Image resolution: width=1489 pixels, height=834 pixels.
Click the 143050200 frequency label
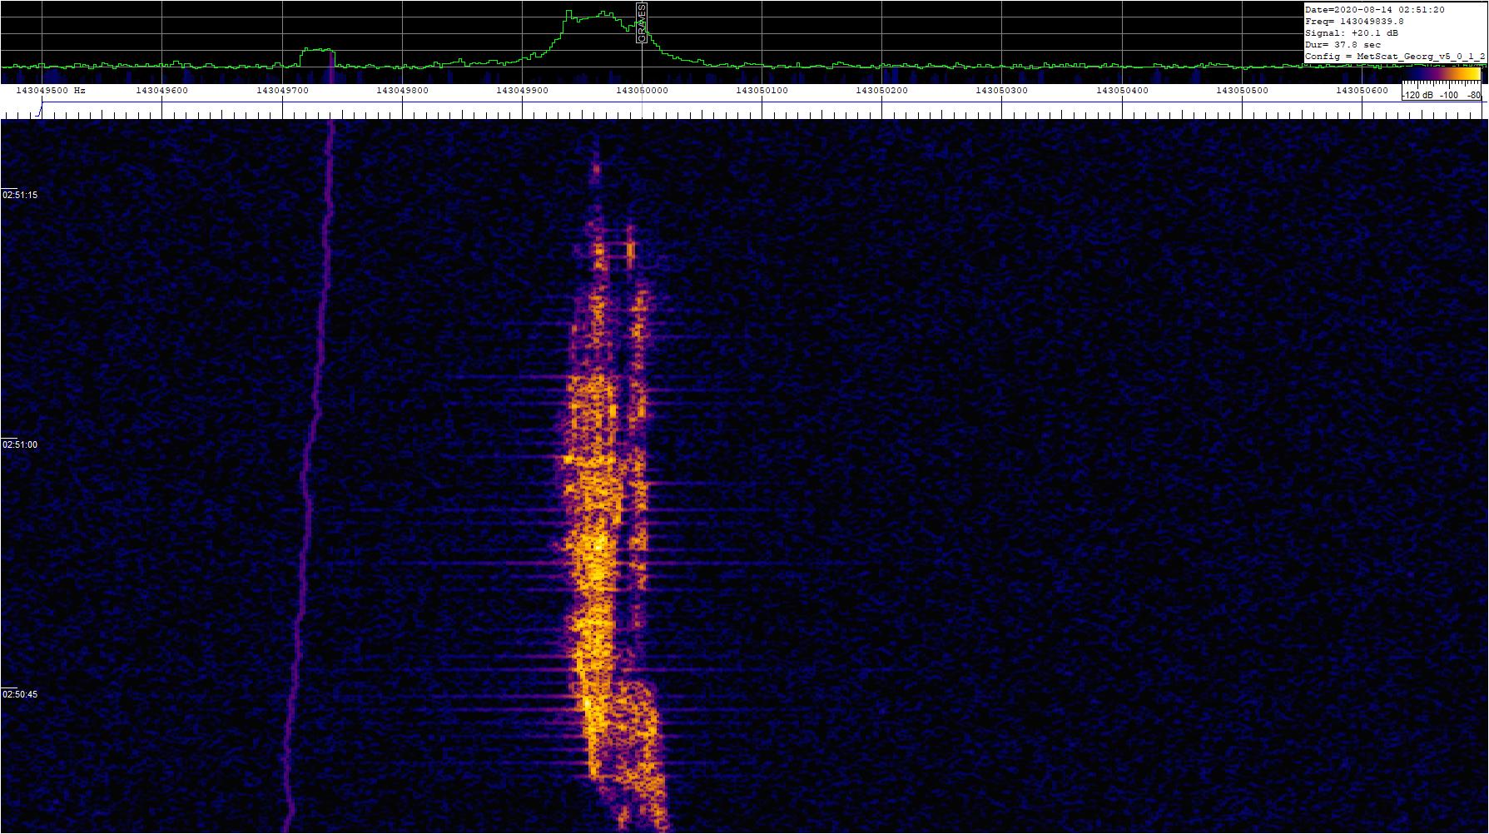(x=882, y=90)
